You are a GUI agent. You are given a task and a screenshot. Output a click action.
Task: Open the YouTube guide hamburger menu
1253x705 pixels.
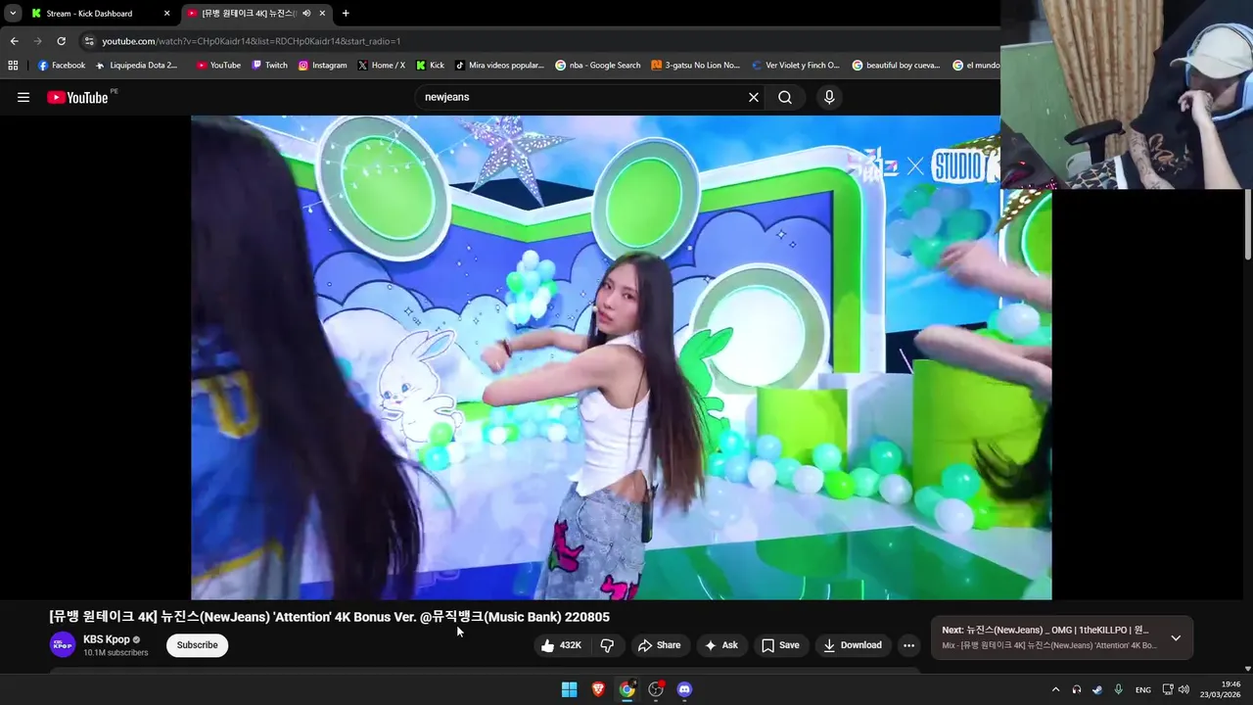point(23,97)
